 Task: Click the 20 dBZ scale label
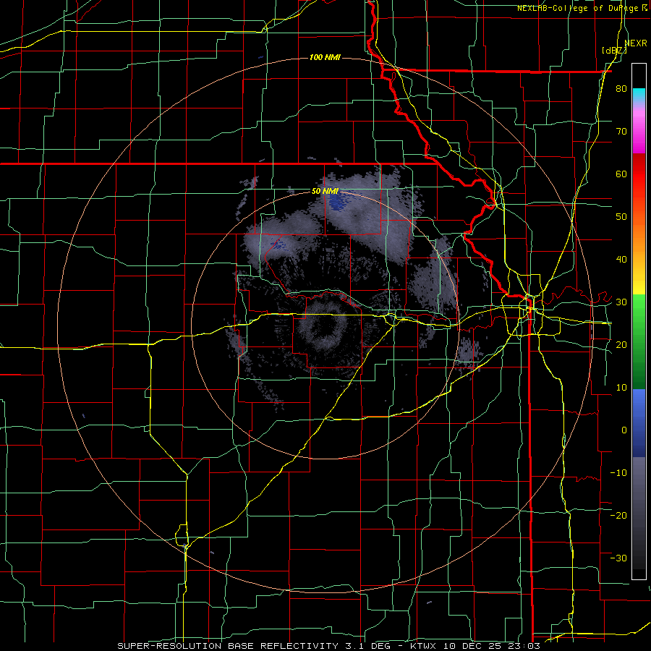[x=621, y=344]
